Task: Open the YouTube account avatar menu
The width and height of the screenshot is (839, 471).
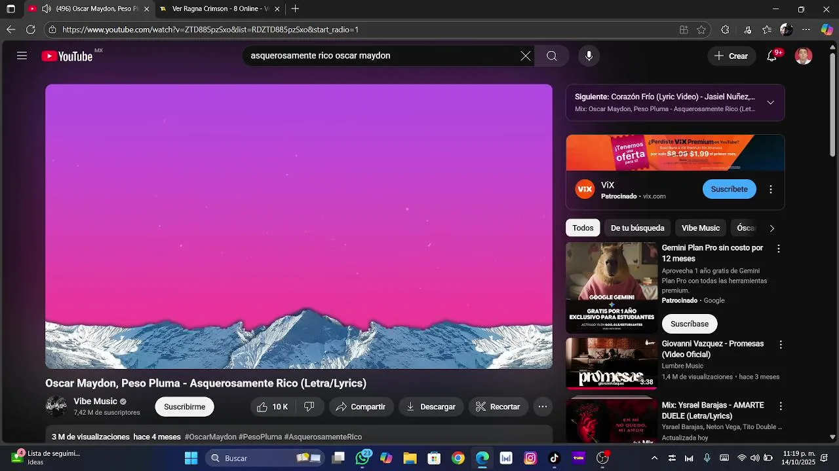Action: coord(804,56)
